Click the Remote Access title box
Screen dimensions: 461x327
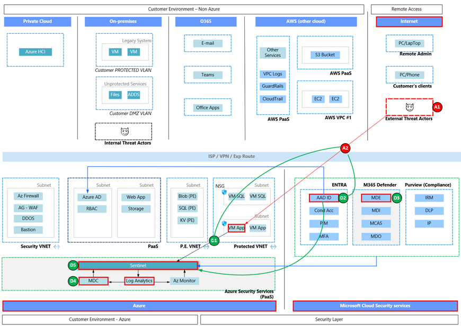click(406, 9)
